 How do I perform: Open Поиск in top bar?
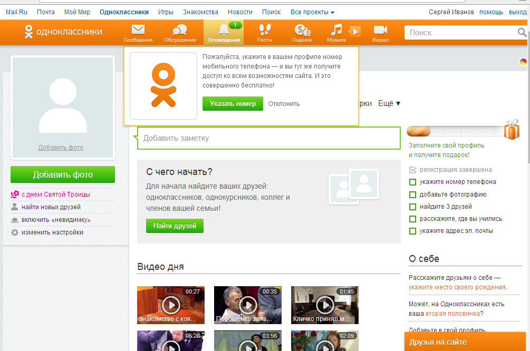pyautogui.click(x=272, y=12)
